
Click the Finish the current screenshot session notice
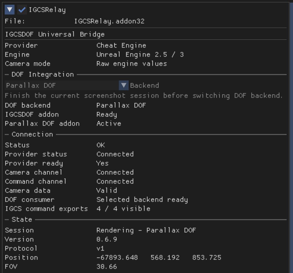coord(144,96)
